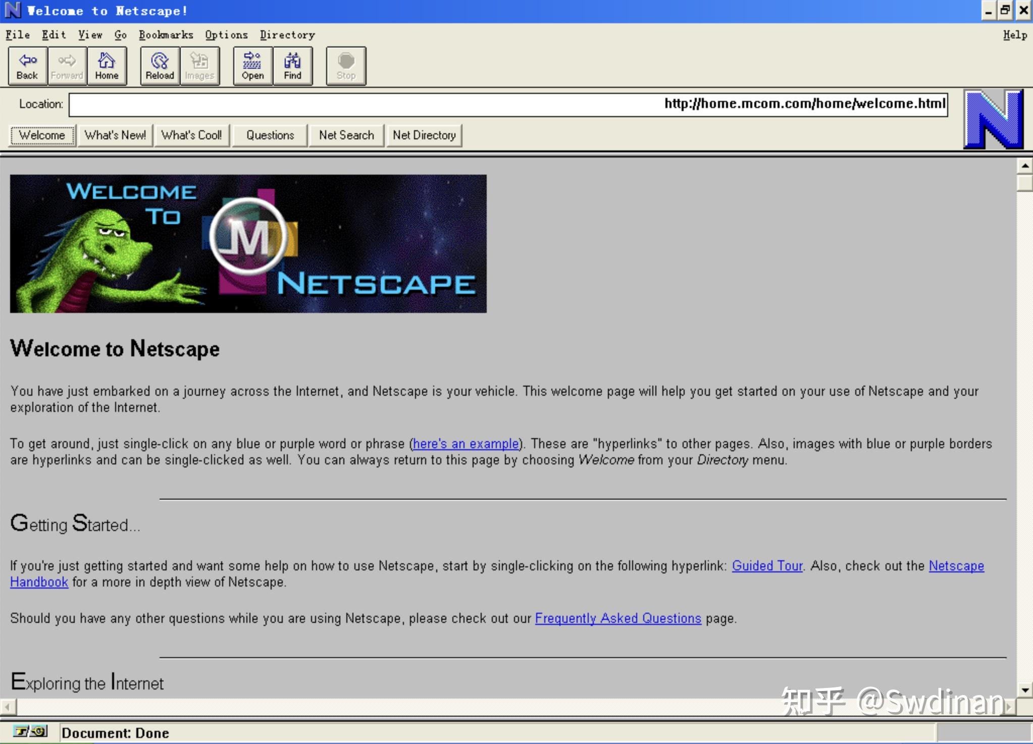Open the Go menu
The width and height of the screenshot is (1033, 744).
pyautogui.click(x=120, y=35)
